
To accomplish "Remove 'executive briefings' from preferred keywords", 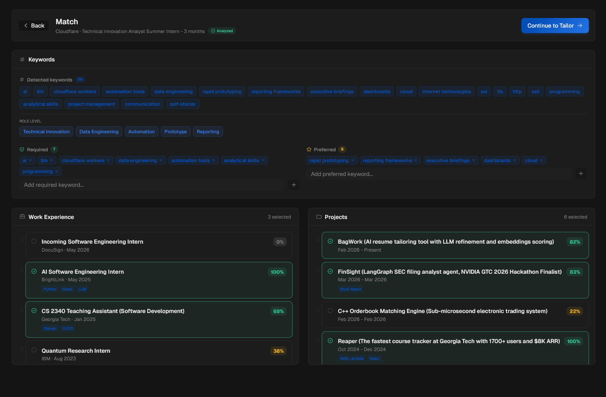I will pos(473,160).
